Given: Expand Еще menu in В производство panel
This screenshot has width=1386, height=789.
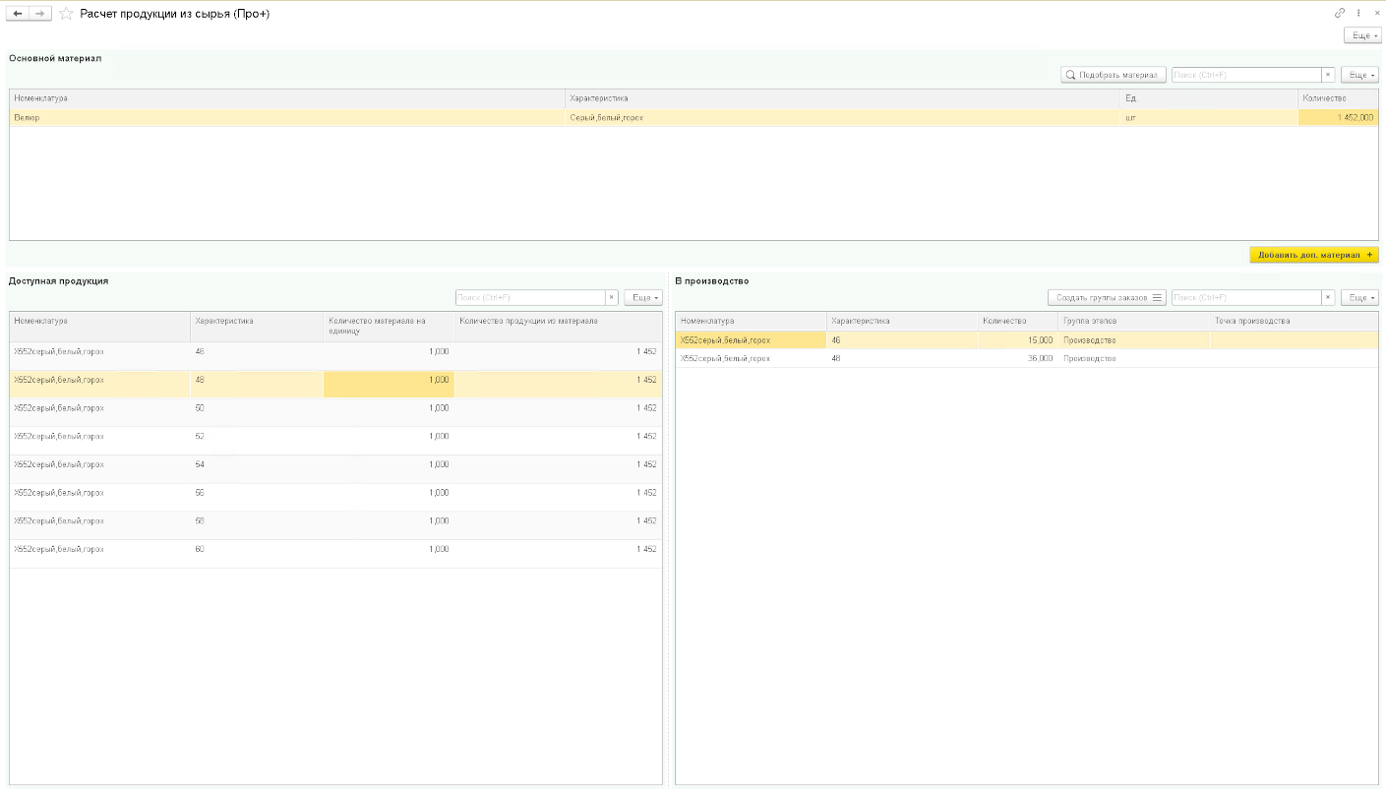Looking at the screenshot, I should [1359, 297].
